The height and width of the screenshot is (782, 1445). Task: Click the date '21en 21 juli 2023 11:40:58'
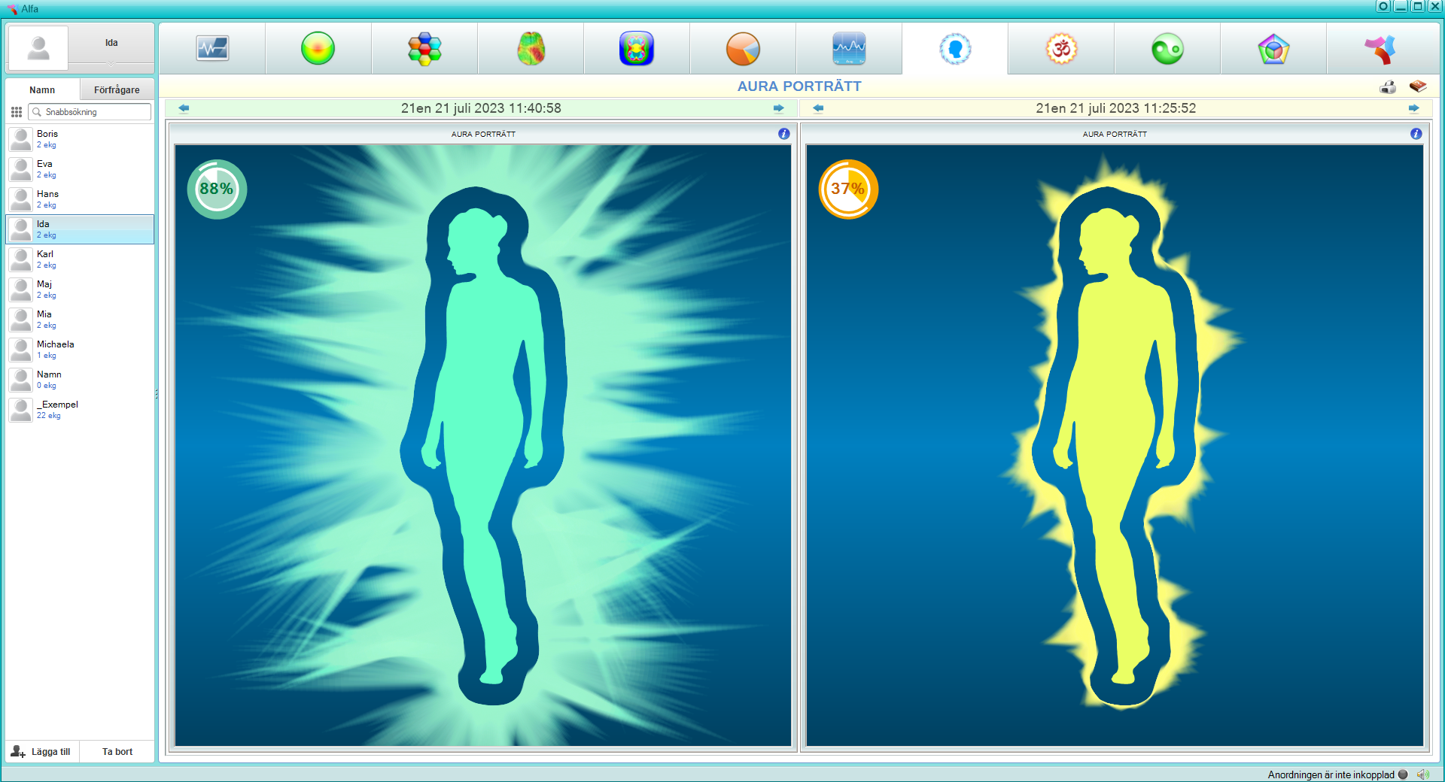click(x=481, y=108)
